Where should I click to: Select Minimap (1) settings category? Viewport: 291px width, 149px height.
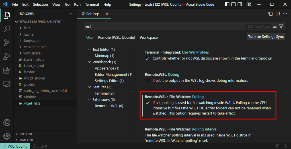(x=104, y=56)
